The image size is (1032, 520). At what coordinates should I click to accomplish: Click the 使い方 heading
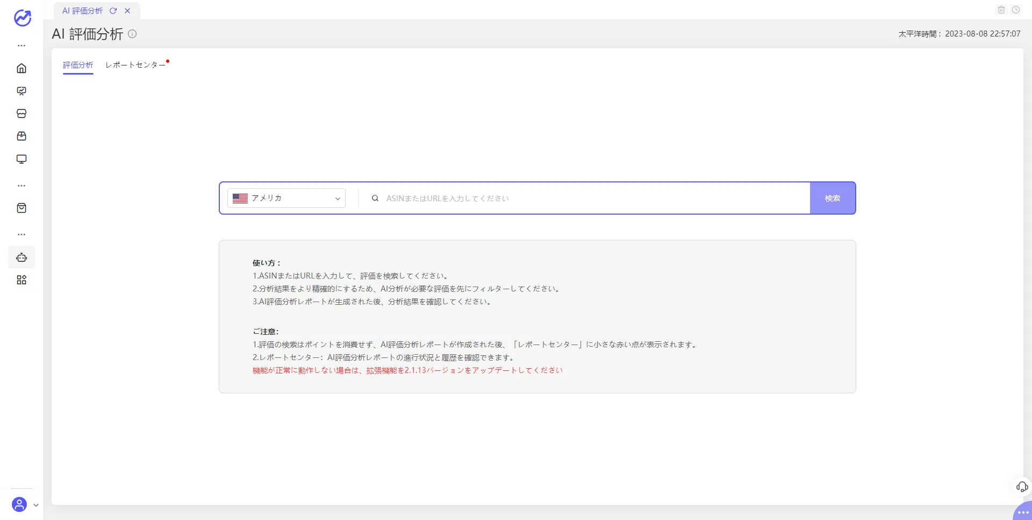click(x=267, y=263)
